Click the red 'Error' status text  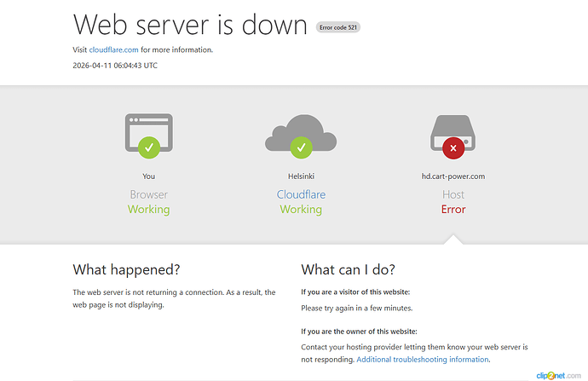[453, 209]
